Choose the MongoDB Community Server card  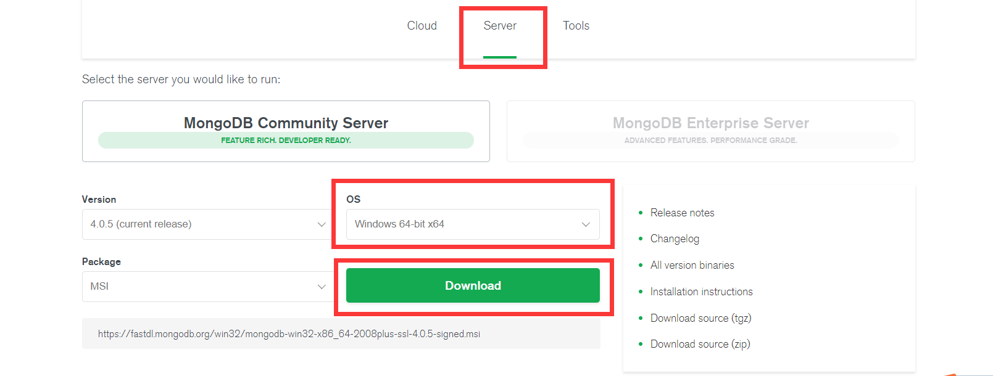click(x=286, y=122)
